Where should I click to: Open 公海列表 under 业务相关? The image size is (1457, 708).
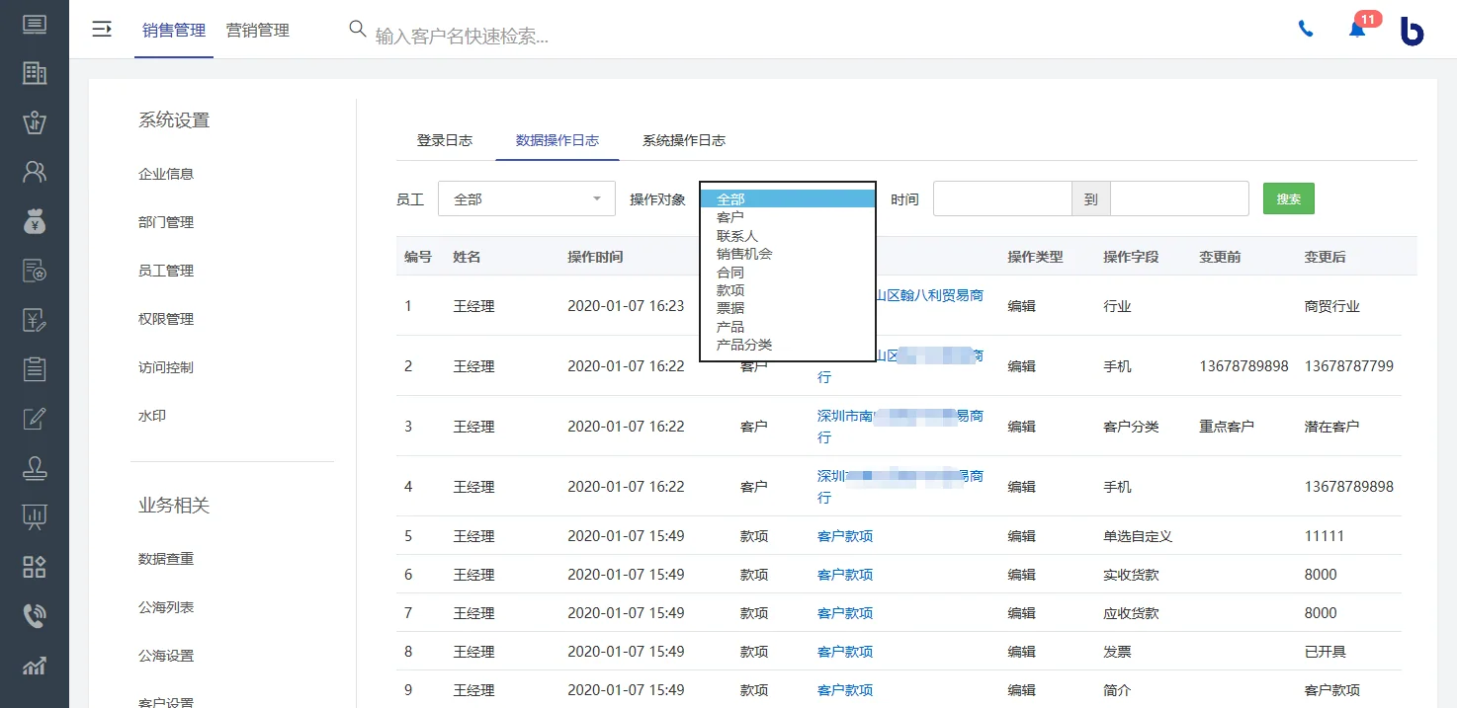pyautogui.click(x=166, y=607)
